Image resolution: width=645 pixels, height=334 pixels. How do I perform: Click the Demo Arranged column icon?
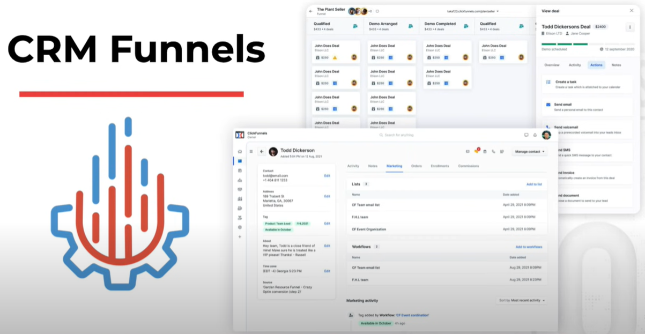point(411,26)
